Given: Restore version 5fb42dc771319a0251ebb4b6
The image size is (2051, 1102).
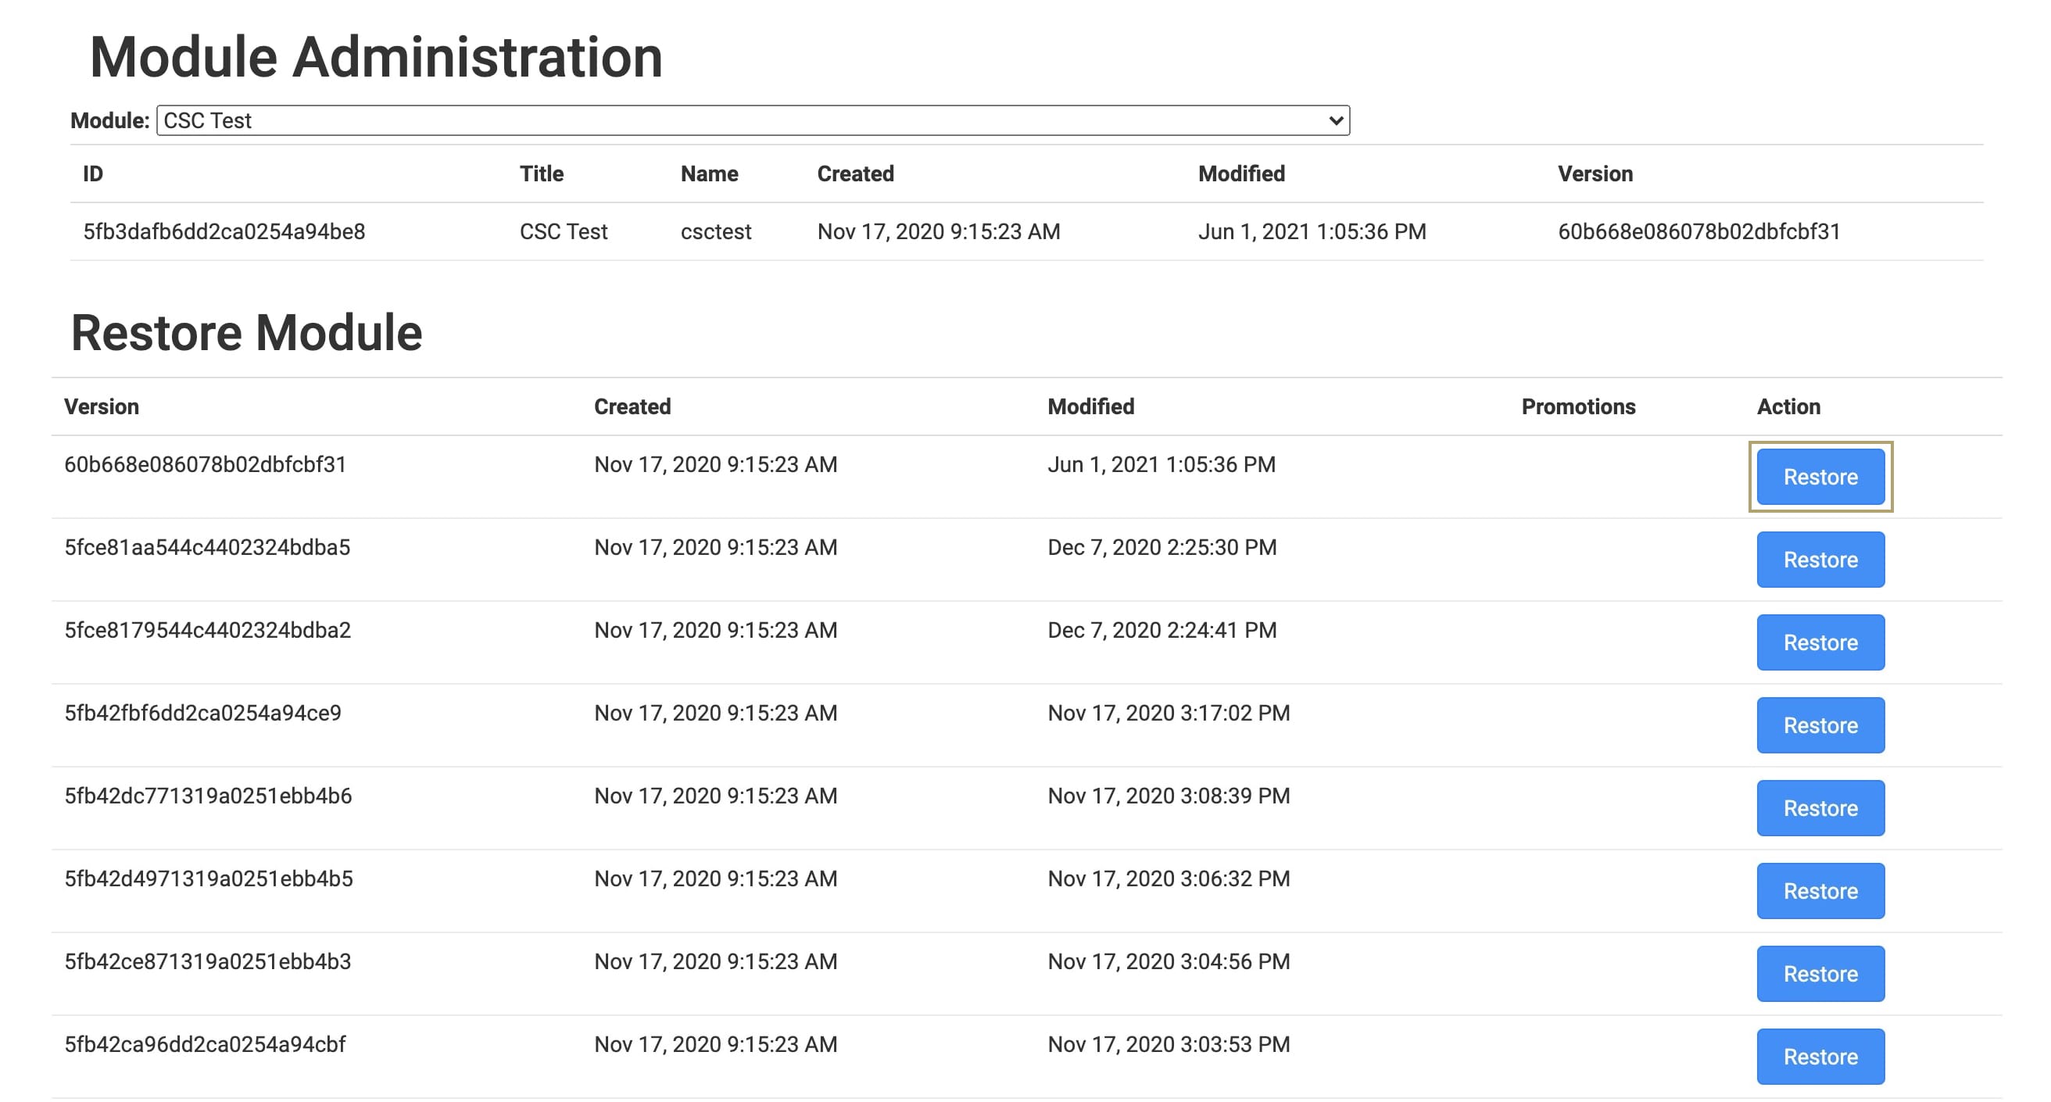Looking at the screenshot, I should pyautogui.click(x=1820, y=808).
